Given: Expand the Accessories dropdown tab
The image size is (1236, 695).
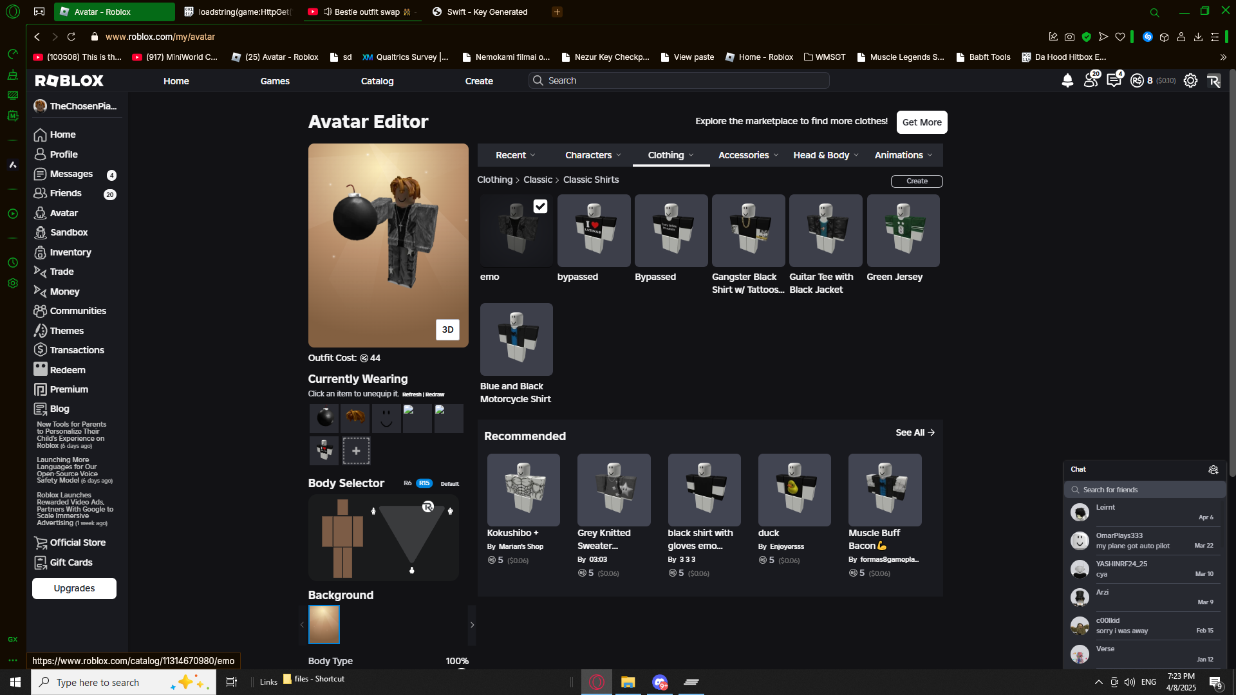Looking at the screenshot, I should click(748, 155).
